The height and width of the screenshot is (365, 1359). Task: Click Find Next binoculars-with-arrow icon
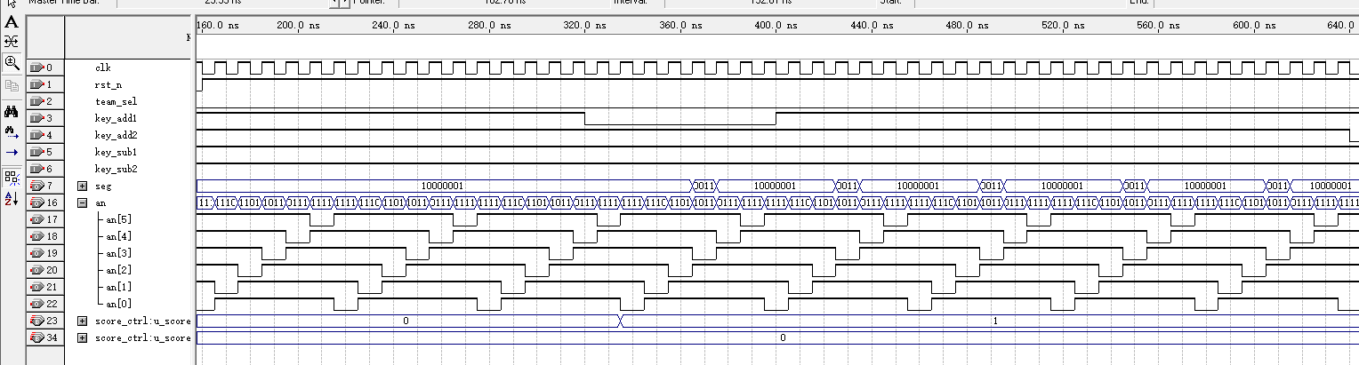coord(12,131)
